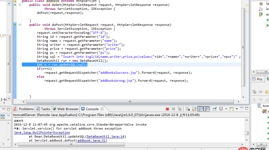Minimize the Console panel
Screen dimensions: 269x150
click(242, 108)
